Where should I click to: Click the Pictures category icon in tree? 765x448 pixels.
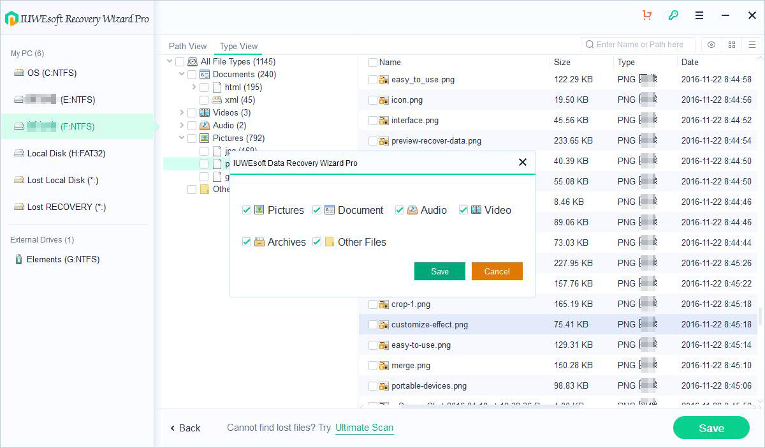coord(205,138)
